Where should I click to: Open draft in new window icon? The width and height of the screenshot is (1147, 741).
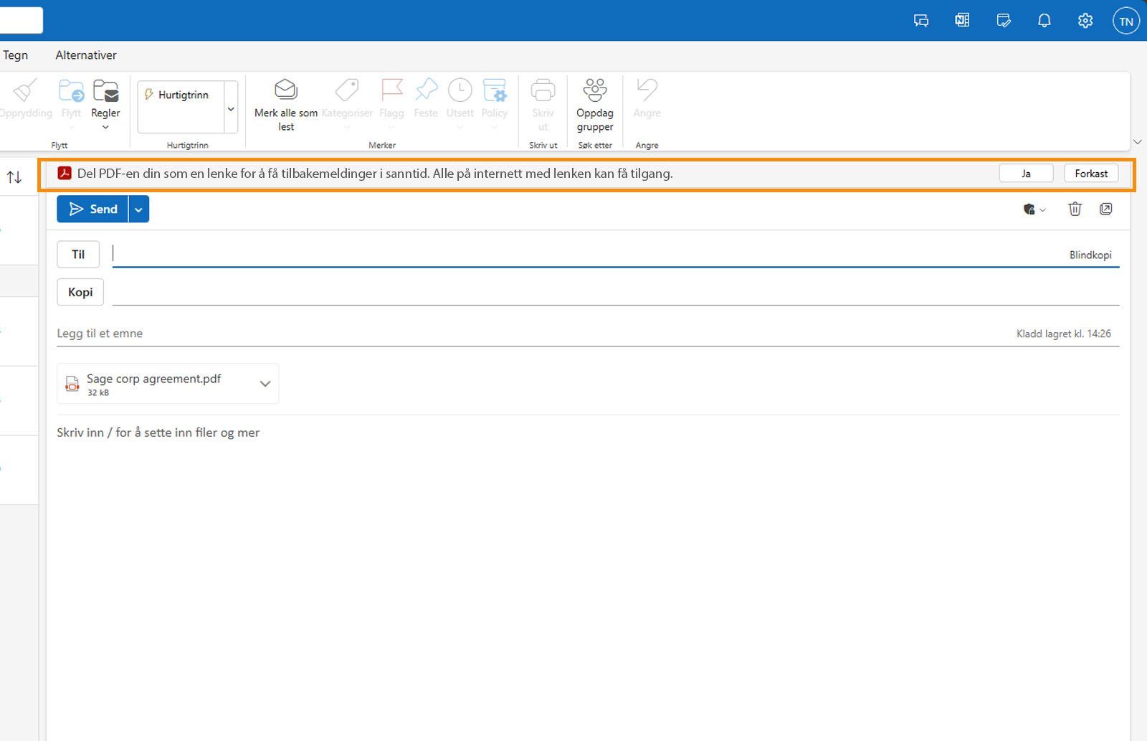point(1106,209)
